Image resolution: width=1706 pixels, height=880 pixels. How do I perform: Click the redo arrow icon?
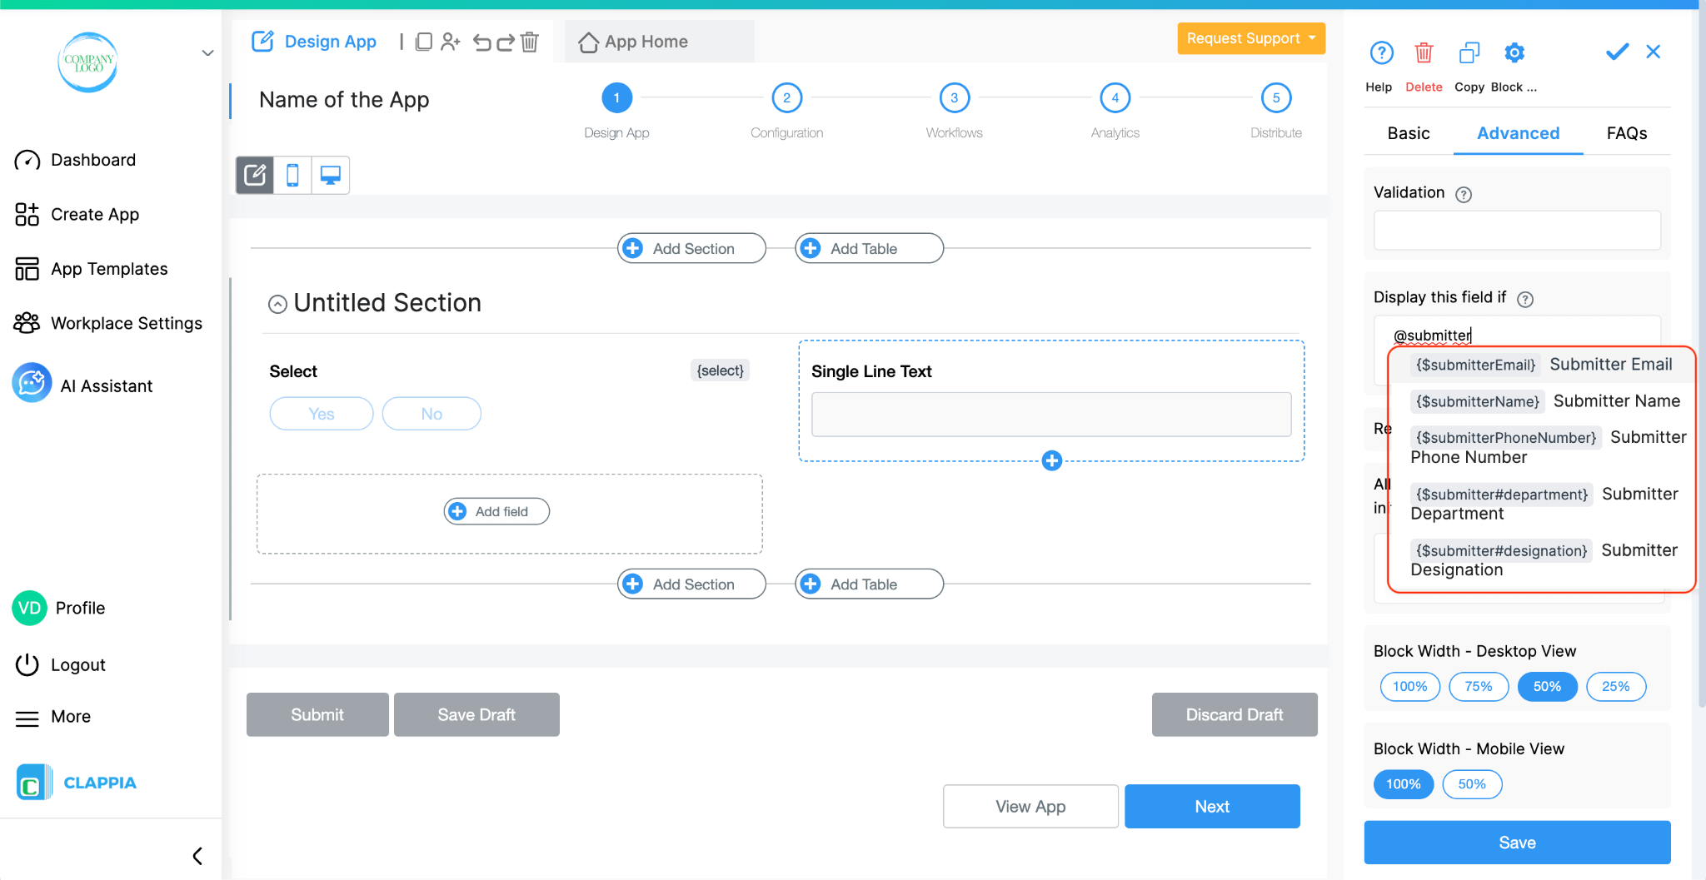pos(506,42)
